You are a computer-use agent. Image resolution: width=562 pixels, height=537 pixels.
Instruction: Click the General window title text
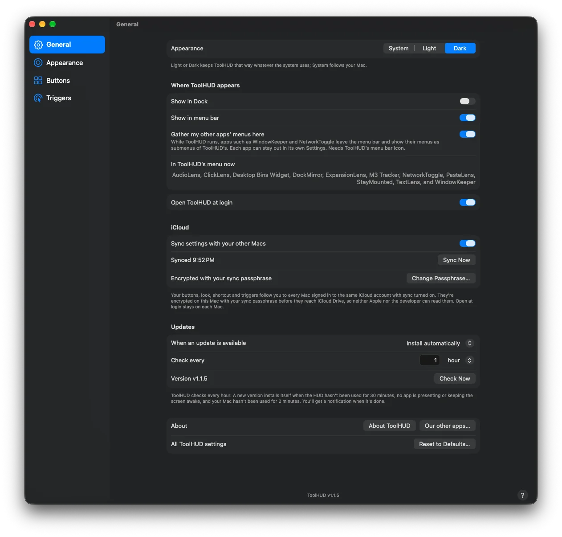tap(127, 24)
